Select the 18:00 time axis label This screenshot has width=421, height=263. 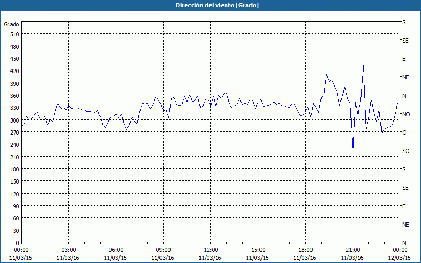306,250
